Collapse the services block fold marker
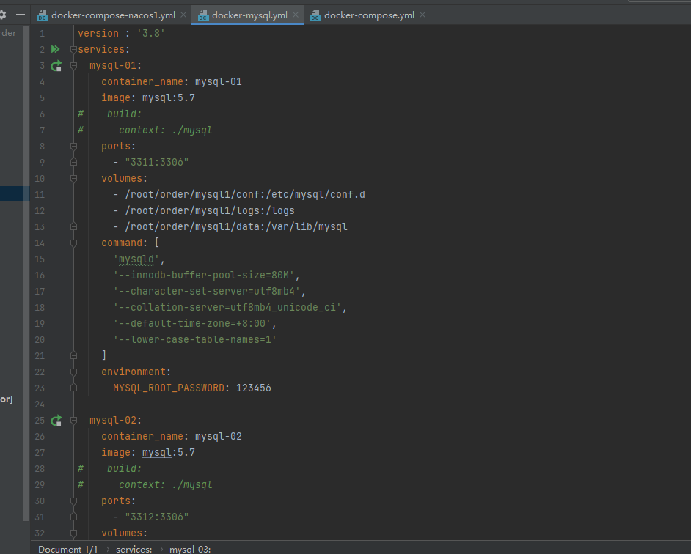 [73, 49]
